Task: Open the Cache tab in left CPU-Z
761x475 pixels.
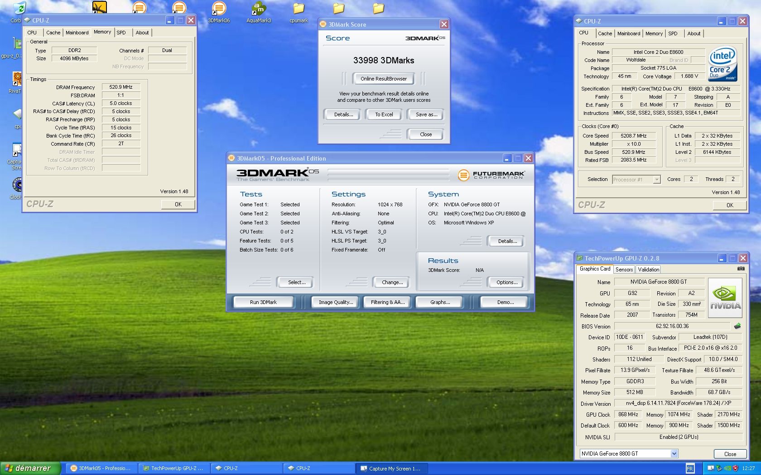Action: 53,33
